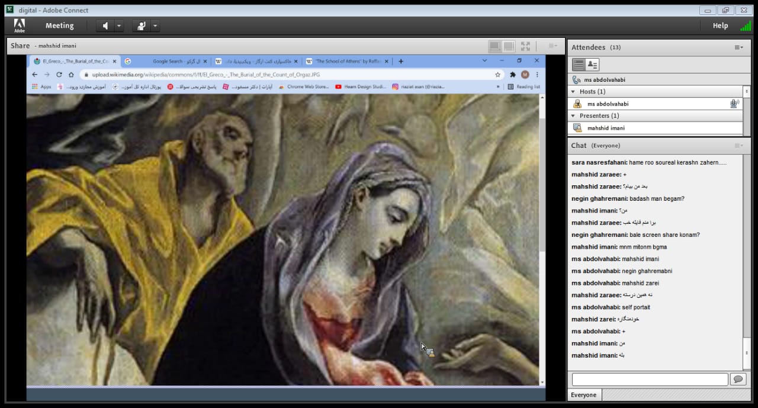Image resolution: width=758 pixels, height=408 pixels.
Task: Select the Everyone chat tab
Action: pyautogui.click(x=584, y=395)
